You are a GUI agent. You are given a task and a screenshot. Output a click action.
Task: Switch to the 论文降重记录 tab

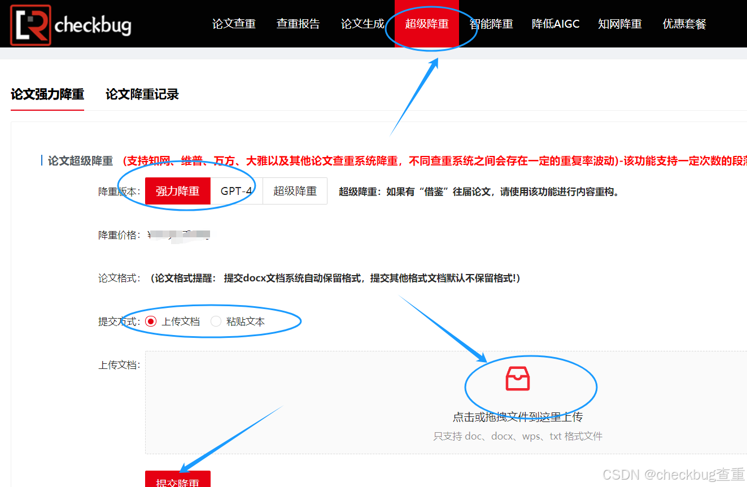click(x=142, y=94)
